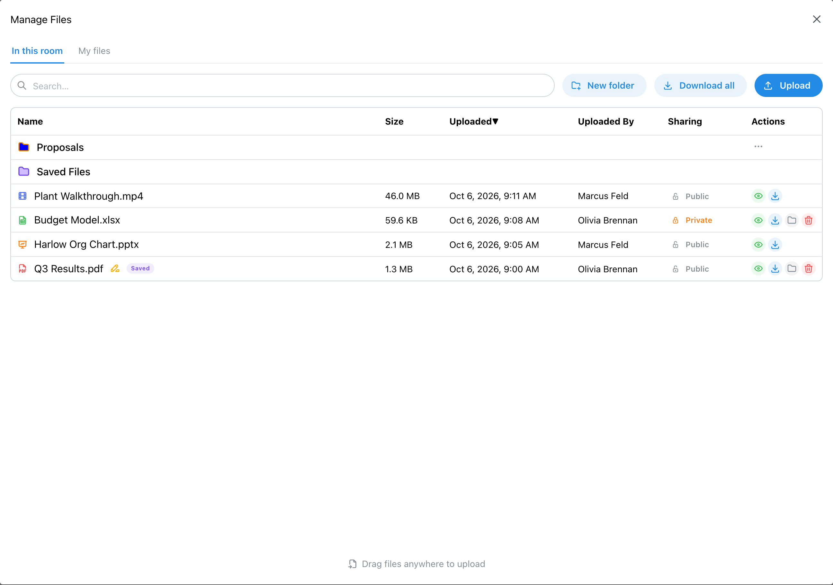Download Plant Walkthrough.mp4 via its download icon

click(x=775, y=196)
